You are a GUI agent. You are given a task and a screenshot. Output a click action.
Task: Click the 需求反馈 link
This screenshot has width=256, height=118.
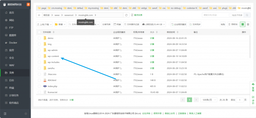[137, 15]
